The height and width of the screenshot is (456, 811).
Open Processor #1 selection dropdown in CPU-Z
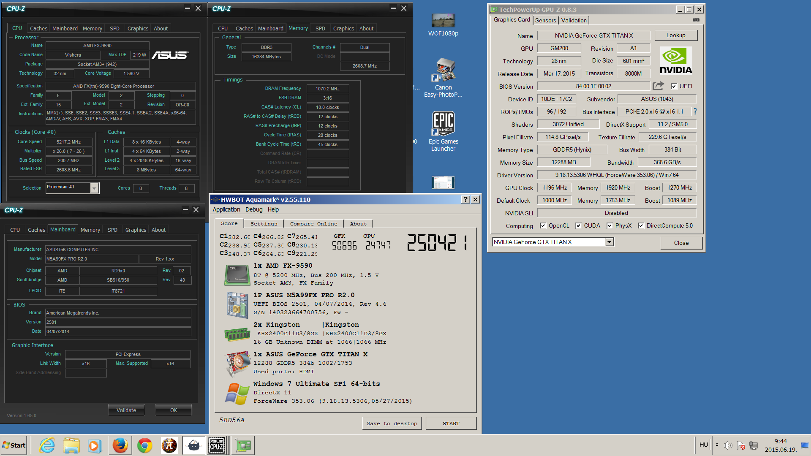pos(95,188)
